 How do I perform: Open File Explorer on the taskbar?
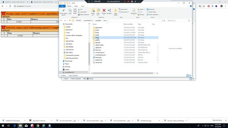click(20, 126)
